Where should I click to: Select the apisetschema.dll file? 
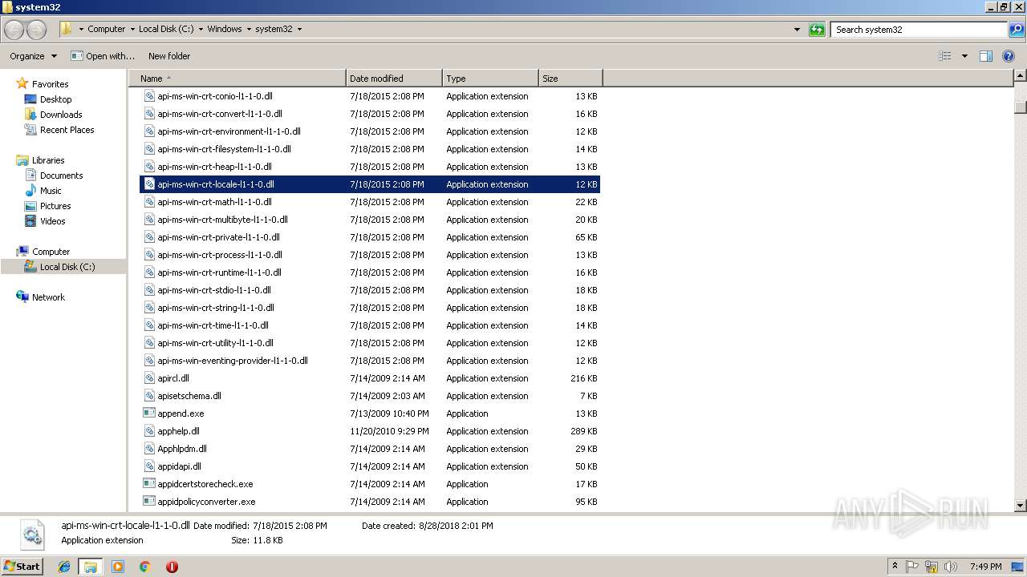point(370,396)
